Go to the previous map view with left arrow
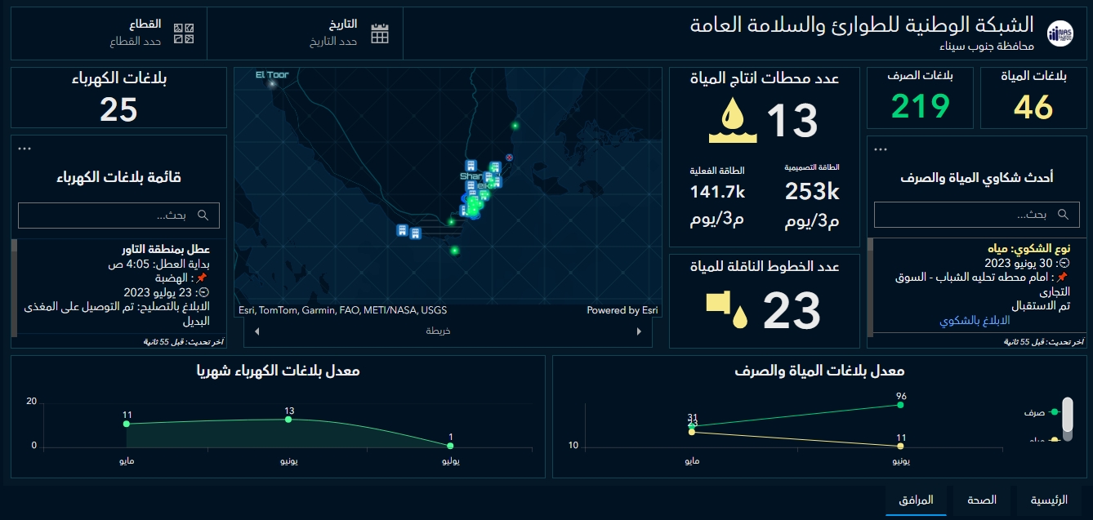Image resolution: width=1093 pixels, height=520 pixels. point(258,331)
